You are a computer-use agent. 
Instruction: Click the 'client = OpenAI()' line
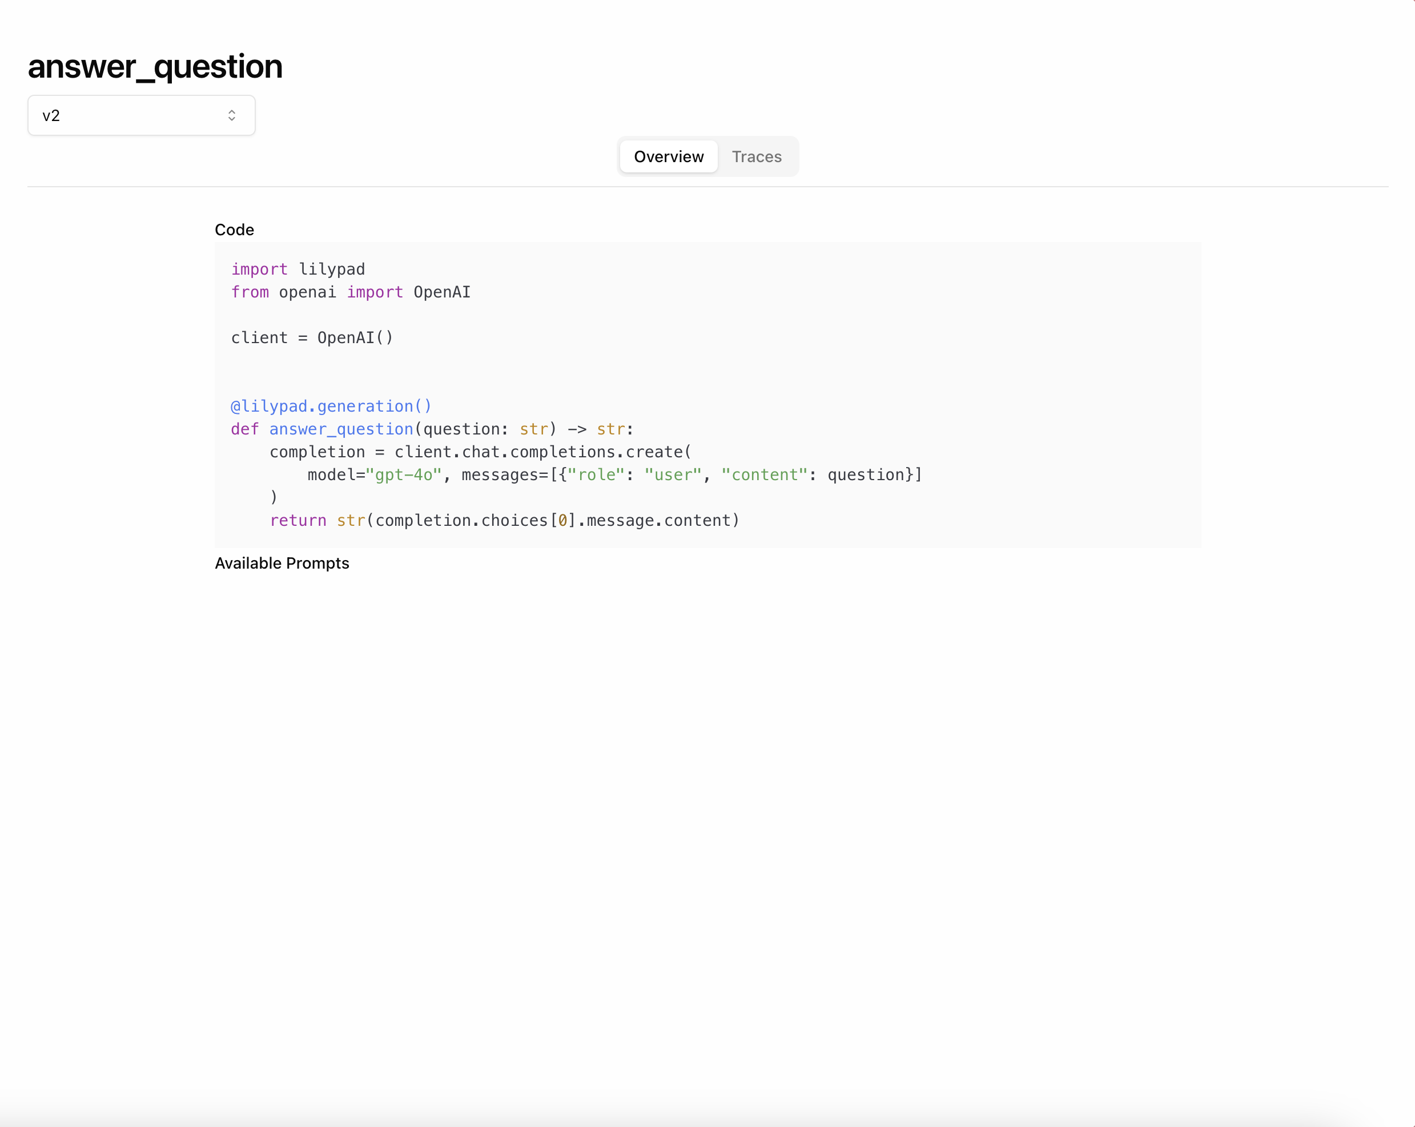pos(312,338)
